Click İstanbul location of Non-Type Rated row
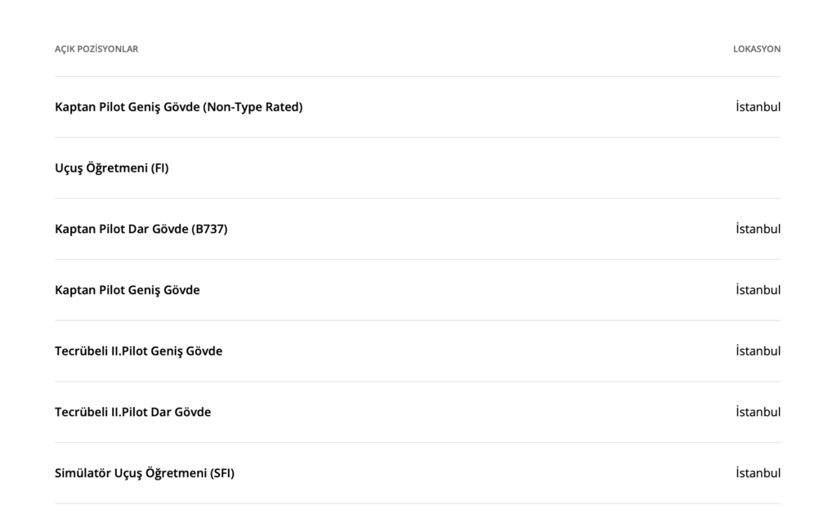The height and width of the screenshot is (514, 837). point(758,107)
